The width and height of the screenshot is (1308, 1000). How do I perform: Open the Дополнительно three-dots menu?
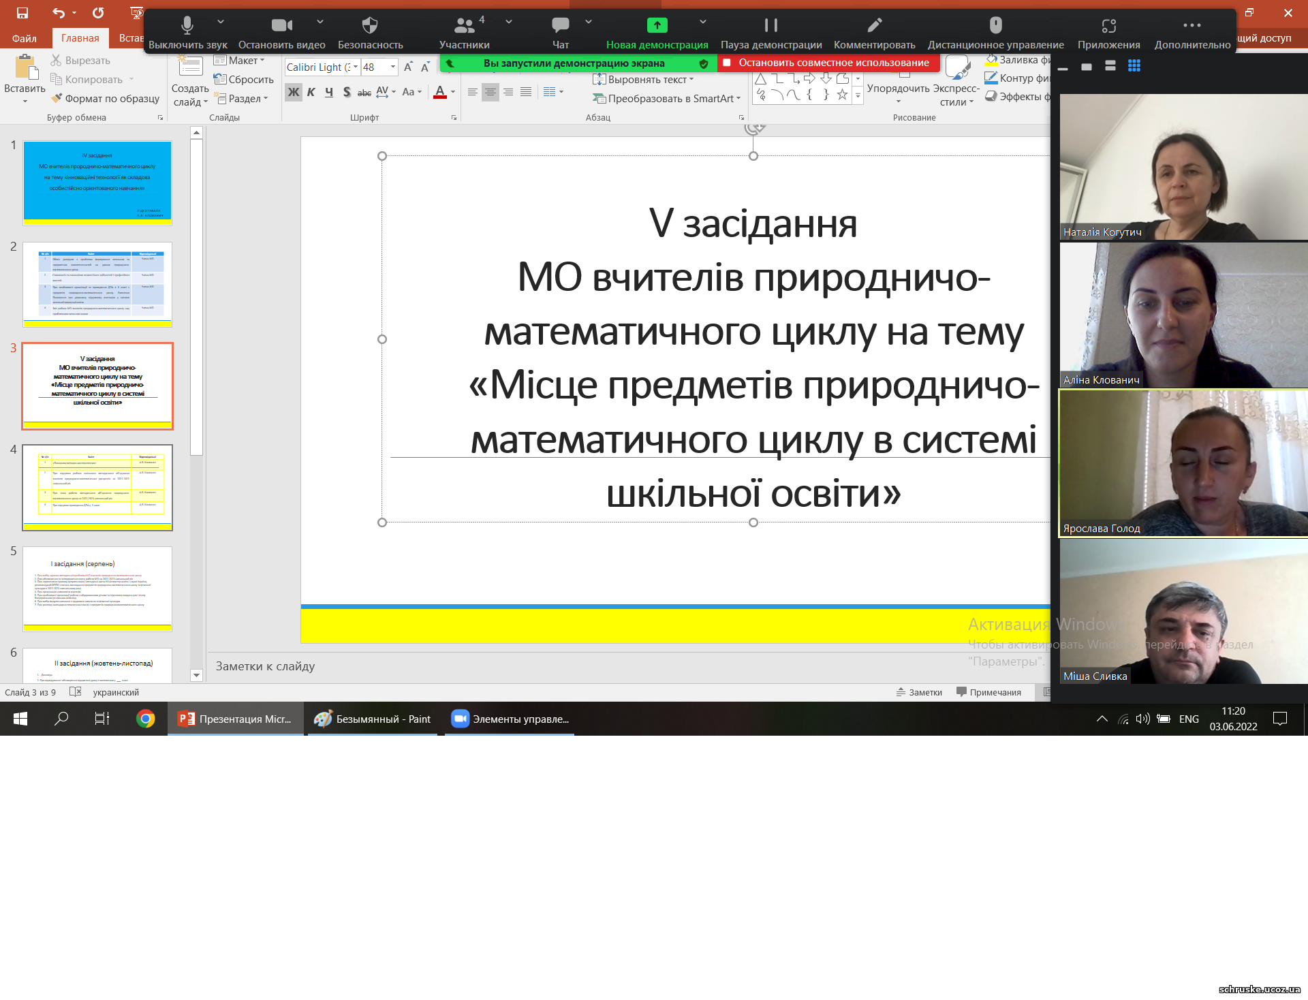click(1192, 32)
